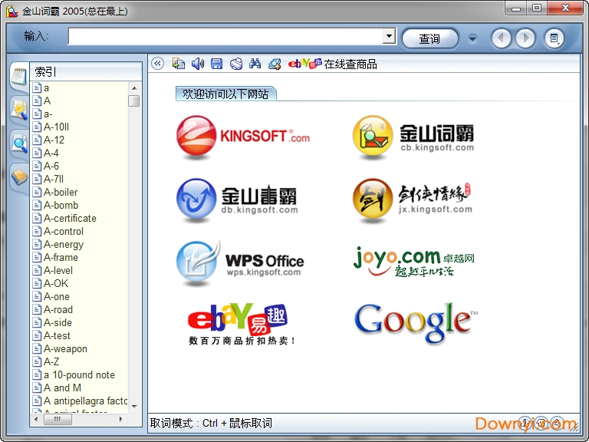This screenshot has width=589, height=442.
Task: Switch to the index notepad sidebar tab
Action: click(18, 75)
